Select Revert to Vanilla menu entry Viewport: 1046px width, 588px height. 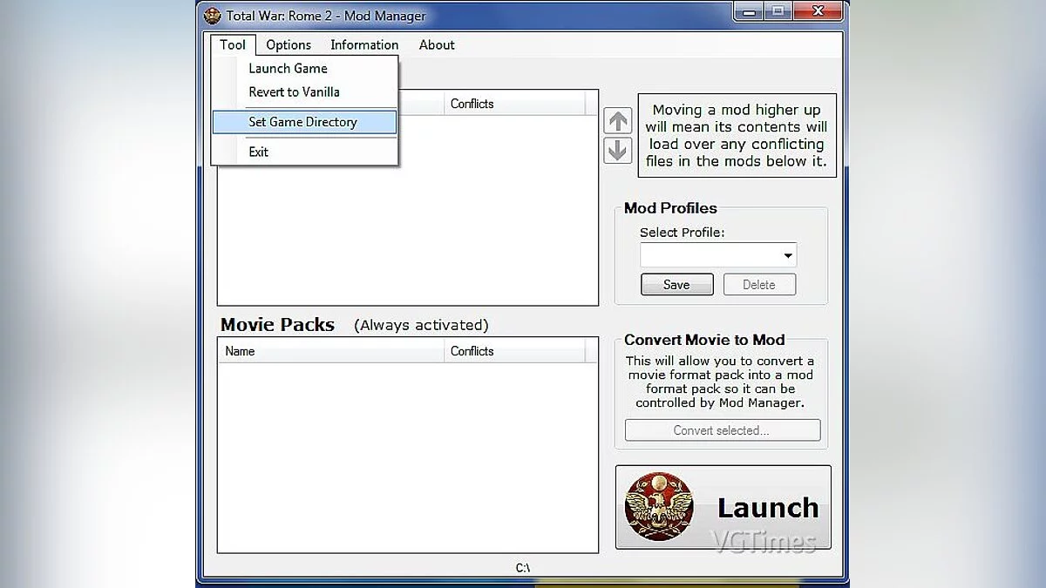304,91
